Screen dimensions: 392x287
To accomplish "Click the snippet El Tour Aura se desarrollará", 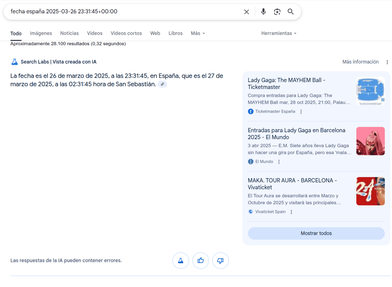I will (295, 199).
